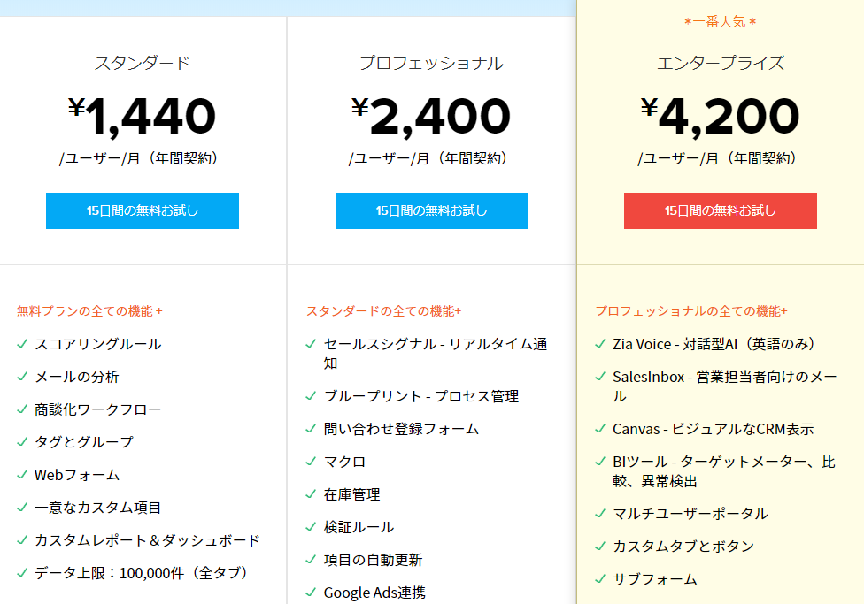Click the red エンタープライズ free trial button

721,210
